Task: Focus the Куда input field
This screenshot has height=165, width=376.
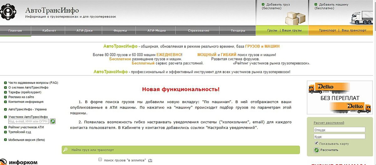Action: click(339, 137)
